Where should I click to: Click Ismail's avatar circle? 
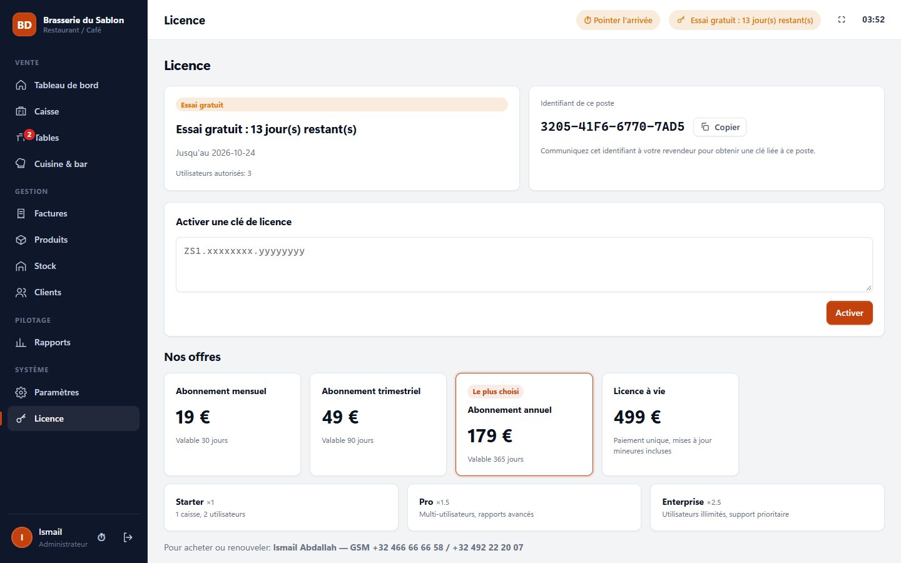(x=22, y=537)
